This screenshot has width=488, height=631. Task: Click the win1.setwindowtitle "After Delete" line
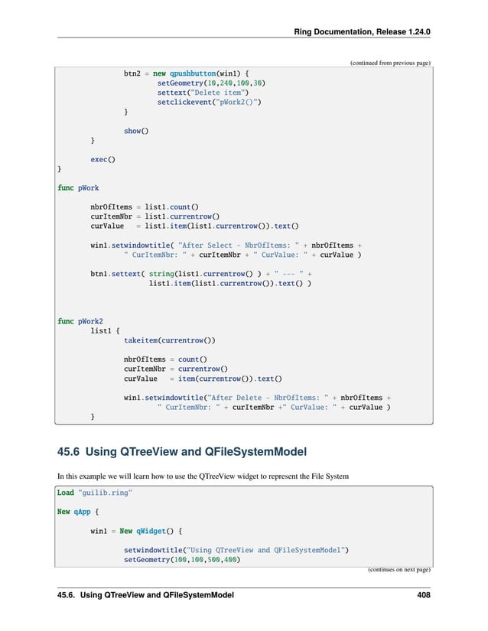257,398
